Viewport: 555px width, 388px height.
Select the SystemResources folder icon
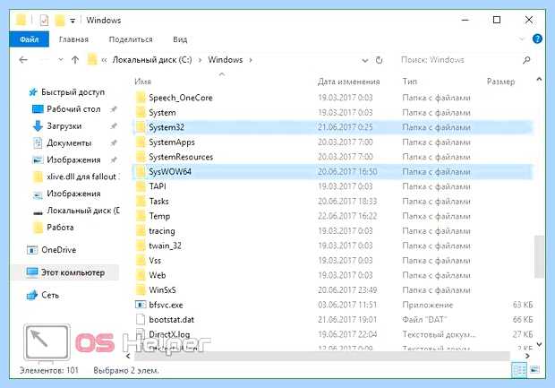[x=141, y=157]
